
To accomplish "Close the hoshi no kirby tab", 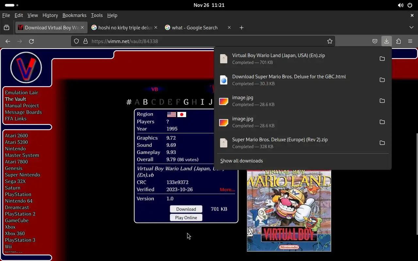I will point(156,28).
